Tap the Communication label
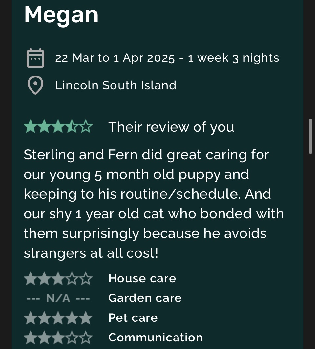 click(x=156, y=338)
